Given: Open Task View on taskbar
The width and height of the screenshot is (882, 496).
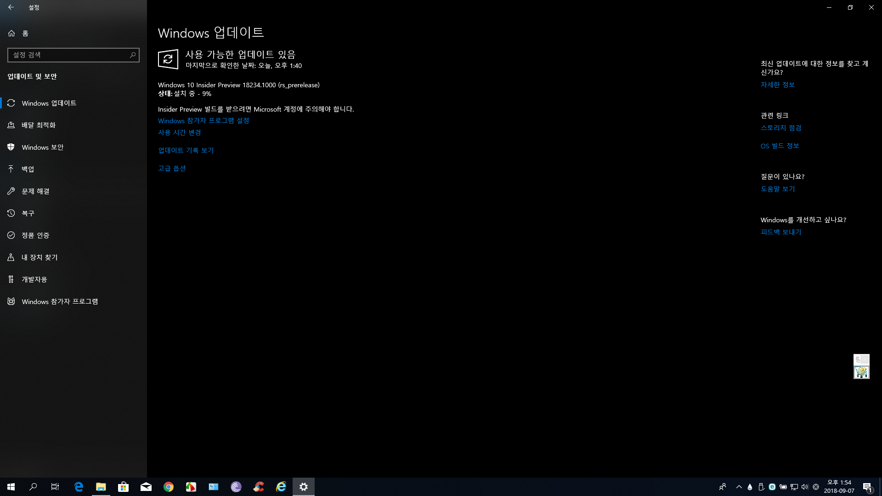Looking at the screenshot, I should pyautogui.click(x=55, y=487).
